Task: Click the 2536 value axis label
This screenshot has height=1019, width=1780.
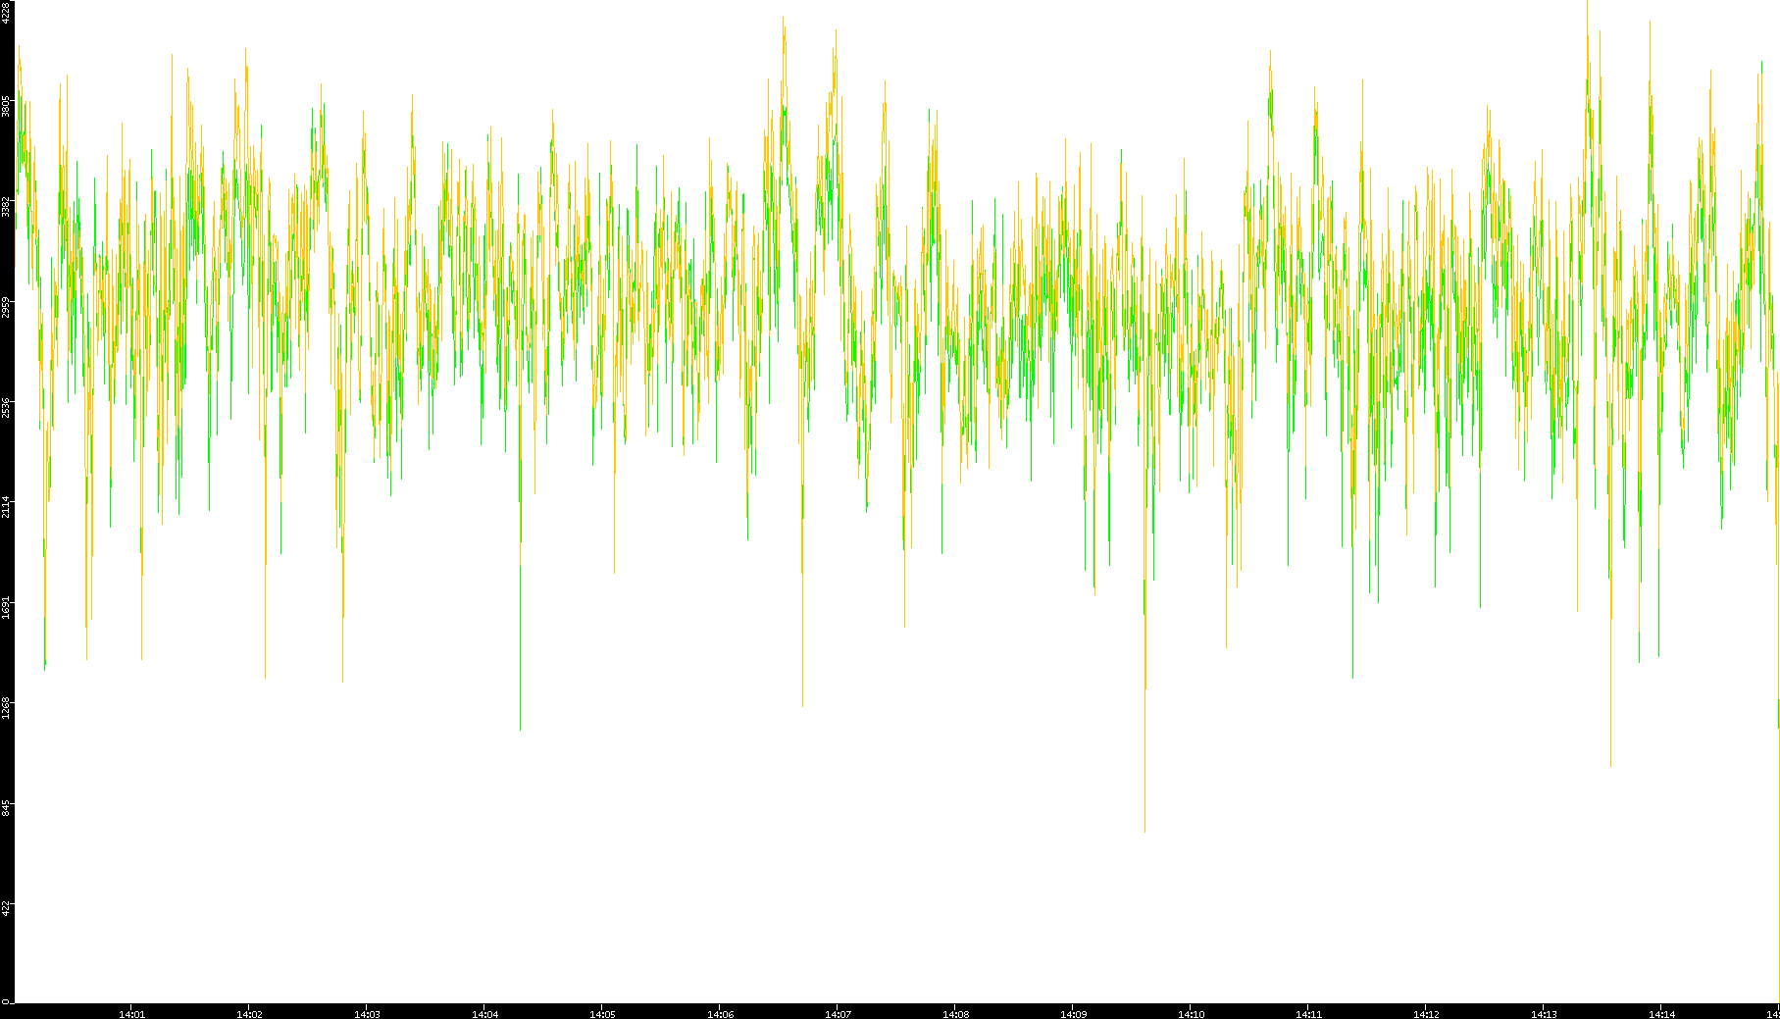Action: tap(7, 406)
